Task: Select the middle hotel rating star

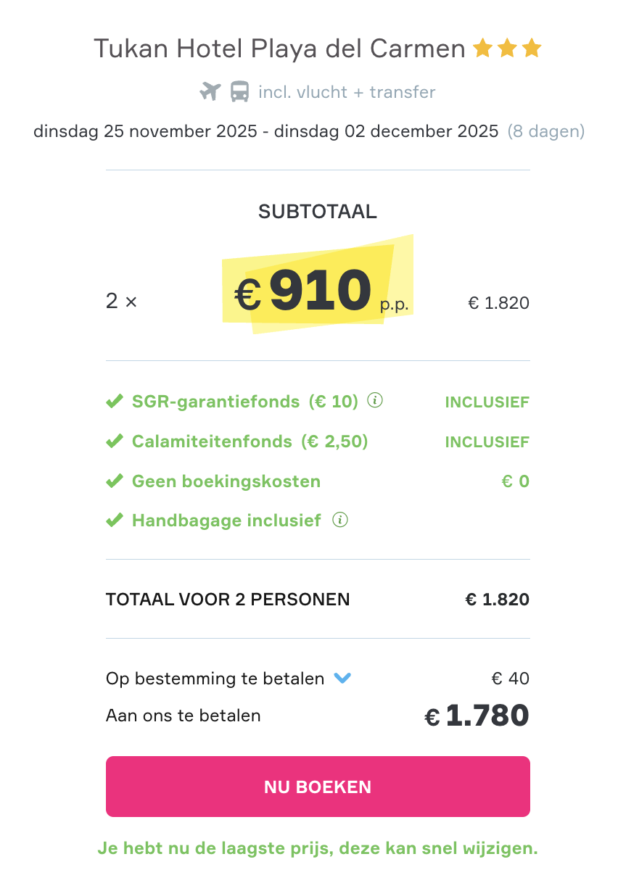Action: 507,47
